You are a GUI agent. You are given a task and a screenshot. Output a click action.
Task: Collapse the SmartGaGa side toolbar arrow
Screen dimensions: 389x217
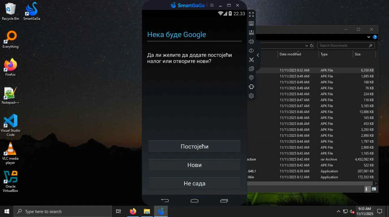click(258, 55)
